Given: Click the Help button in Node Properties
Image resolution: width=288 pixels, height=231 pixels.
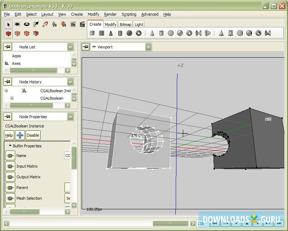Looking at the screenshot, I should [9, 135].
